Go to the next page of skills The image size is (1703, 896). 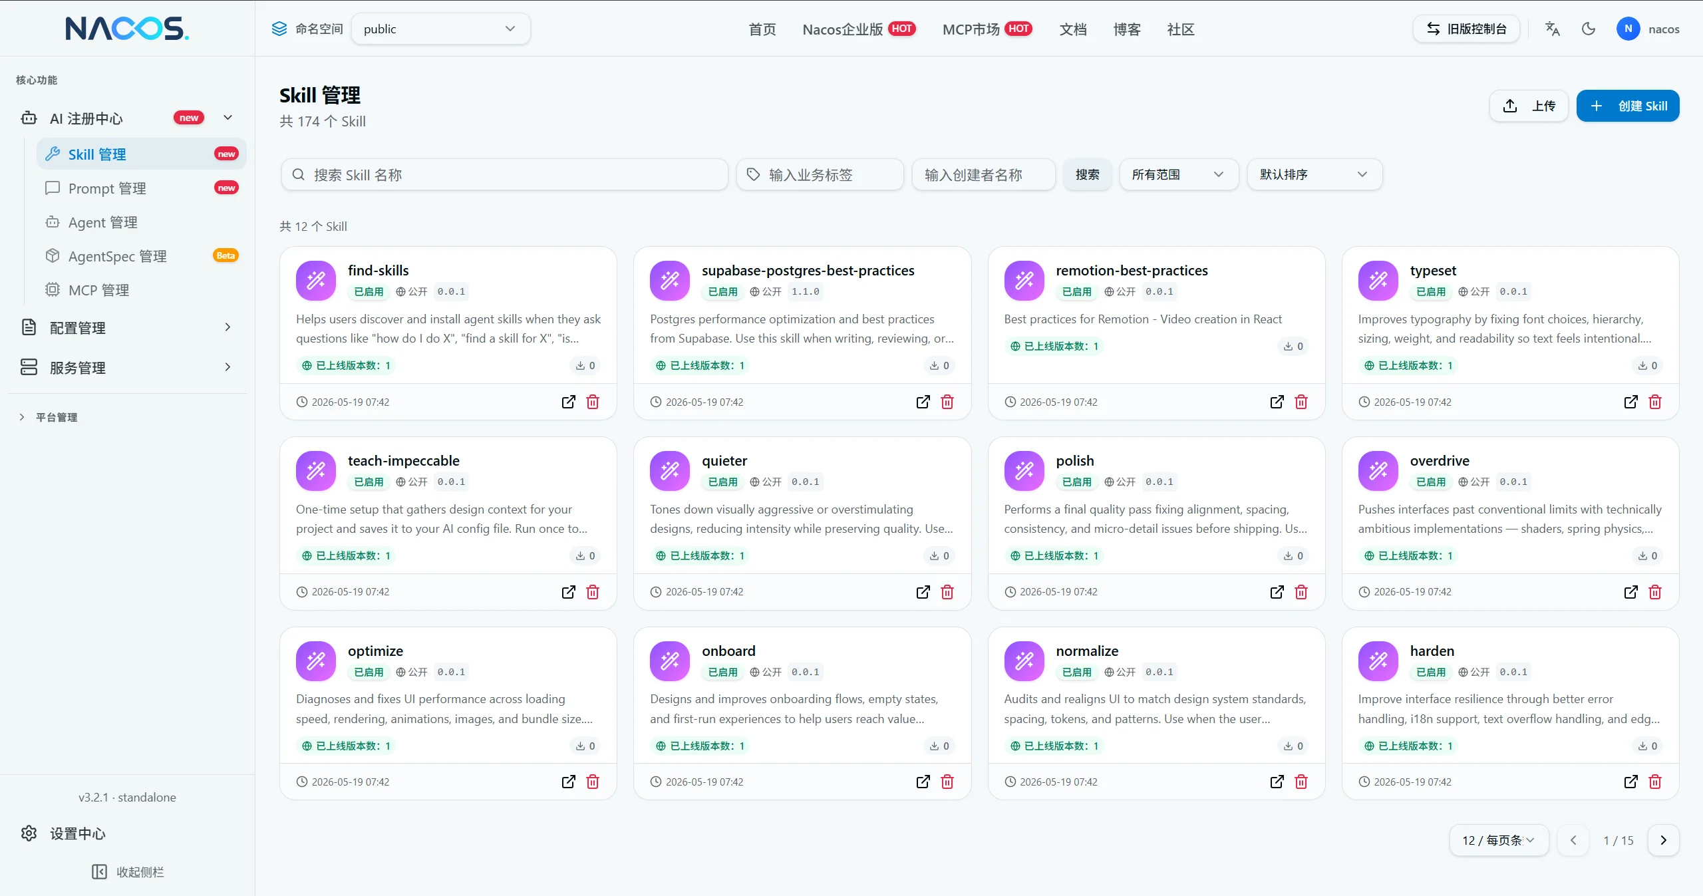1664,840
